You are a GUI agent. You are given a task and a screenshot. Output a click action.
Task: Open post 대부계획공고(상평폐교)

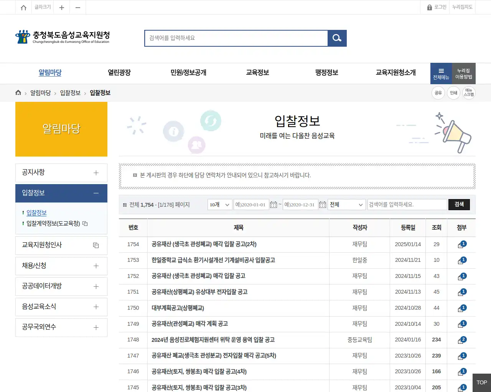178,308
